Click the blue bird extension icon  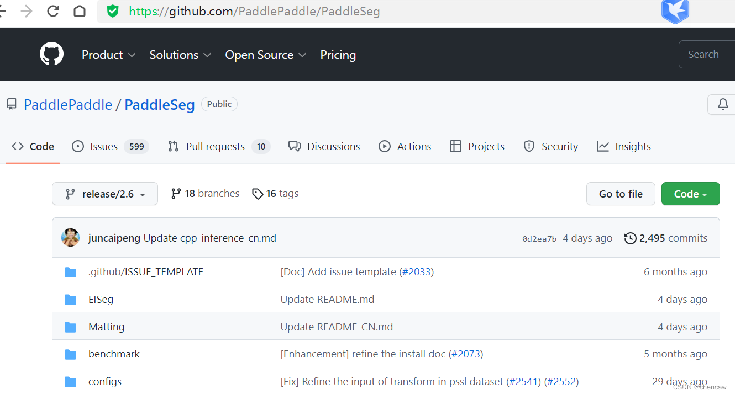[675, 11]
